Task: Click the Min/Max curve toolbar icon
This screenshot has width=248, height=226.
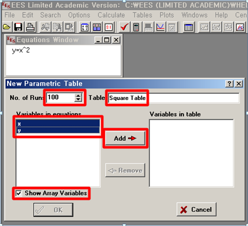Action: 160,27
